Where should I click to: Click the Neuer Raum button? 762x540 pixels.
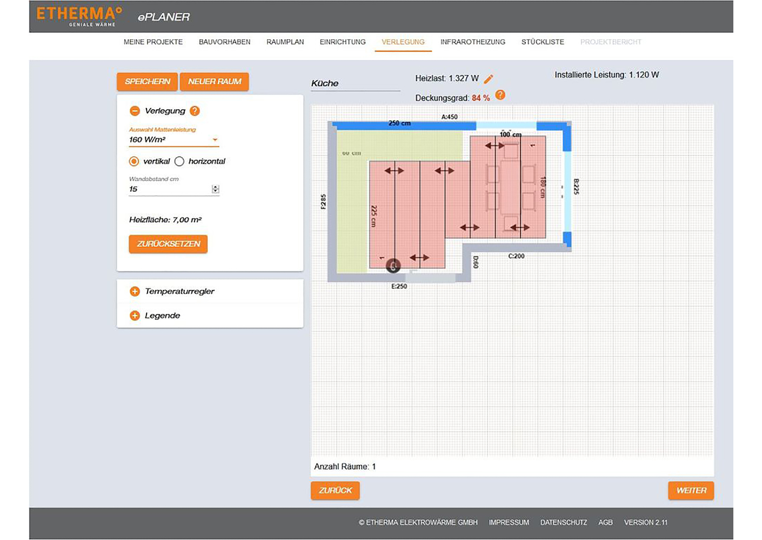pyautogui.click(x=215, y=82)
